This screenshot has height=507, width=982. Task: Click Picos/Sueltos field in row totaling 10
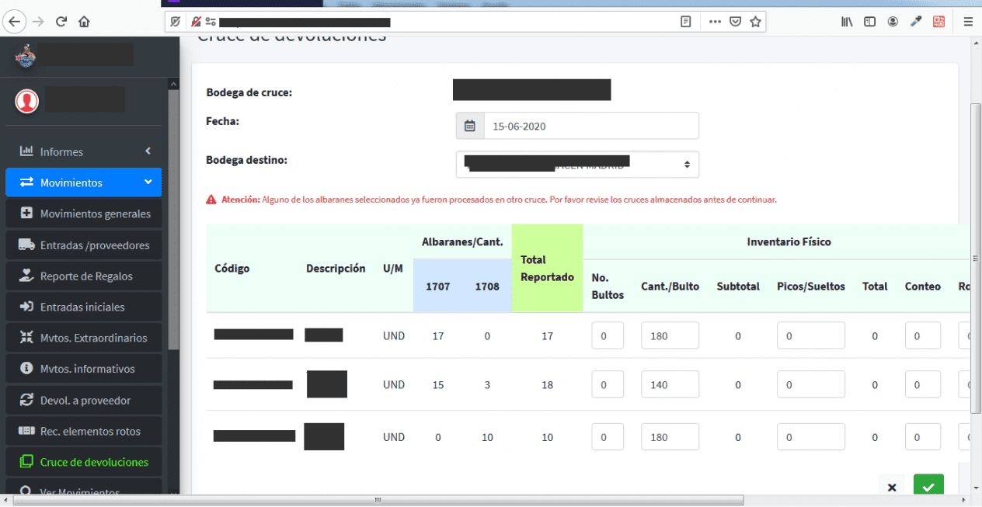click(811, 436)
